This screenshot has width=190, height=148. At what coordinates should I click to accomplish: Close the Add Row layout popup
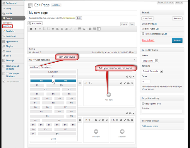[x=53, y=139]
